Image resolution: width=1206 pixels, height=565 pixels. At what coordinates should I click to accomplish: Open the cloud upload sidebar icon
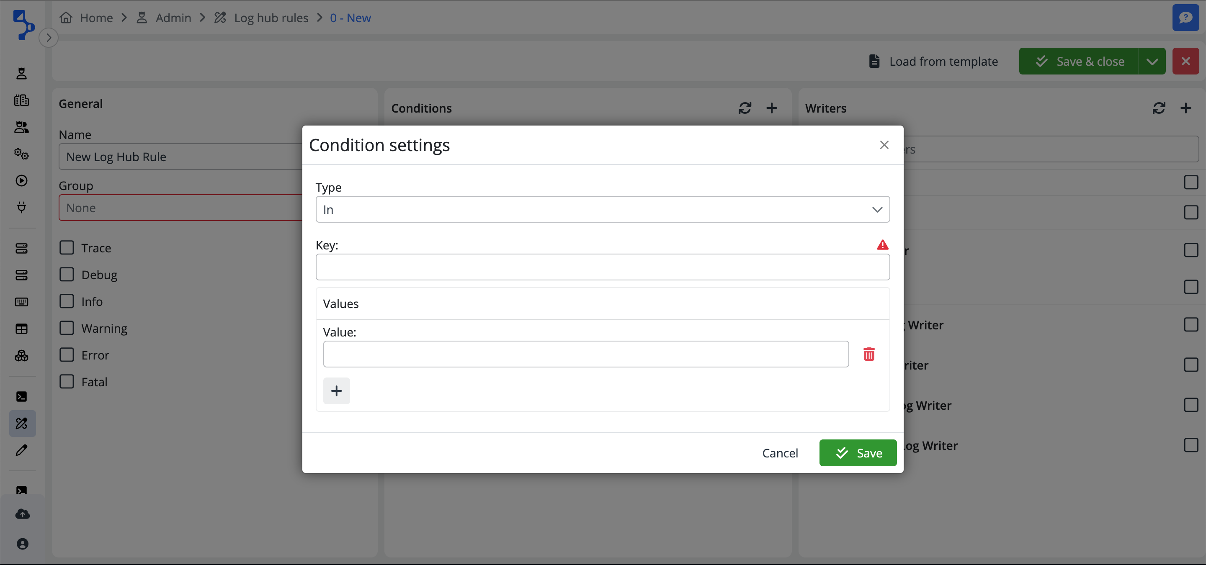point(22,514)
